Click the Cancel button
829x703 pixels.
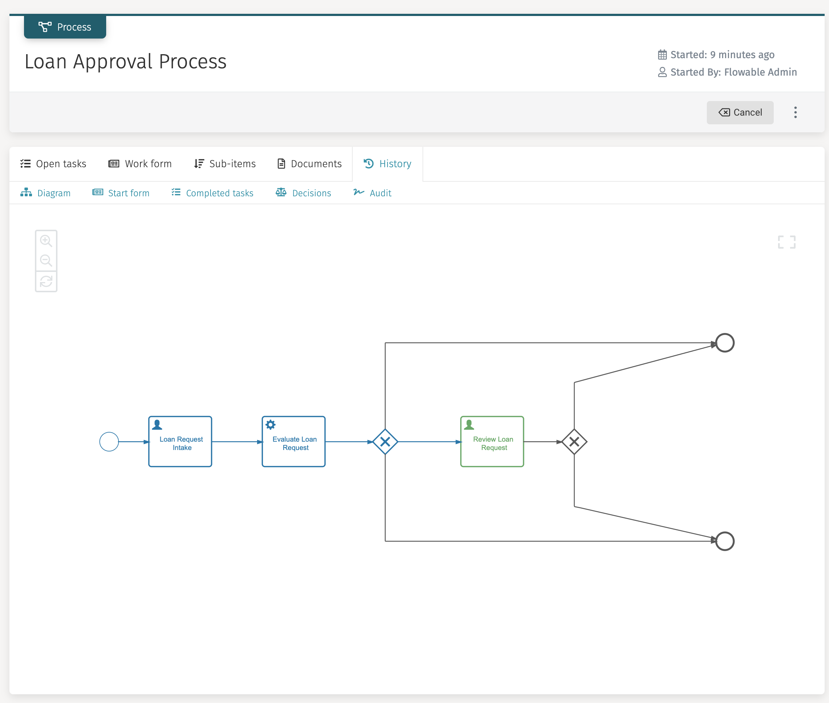point(740,112)
